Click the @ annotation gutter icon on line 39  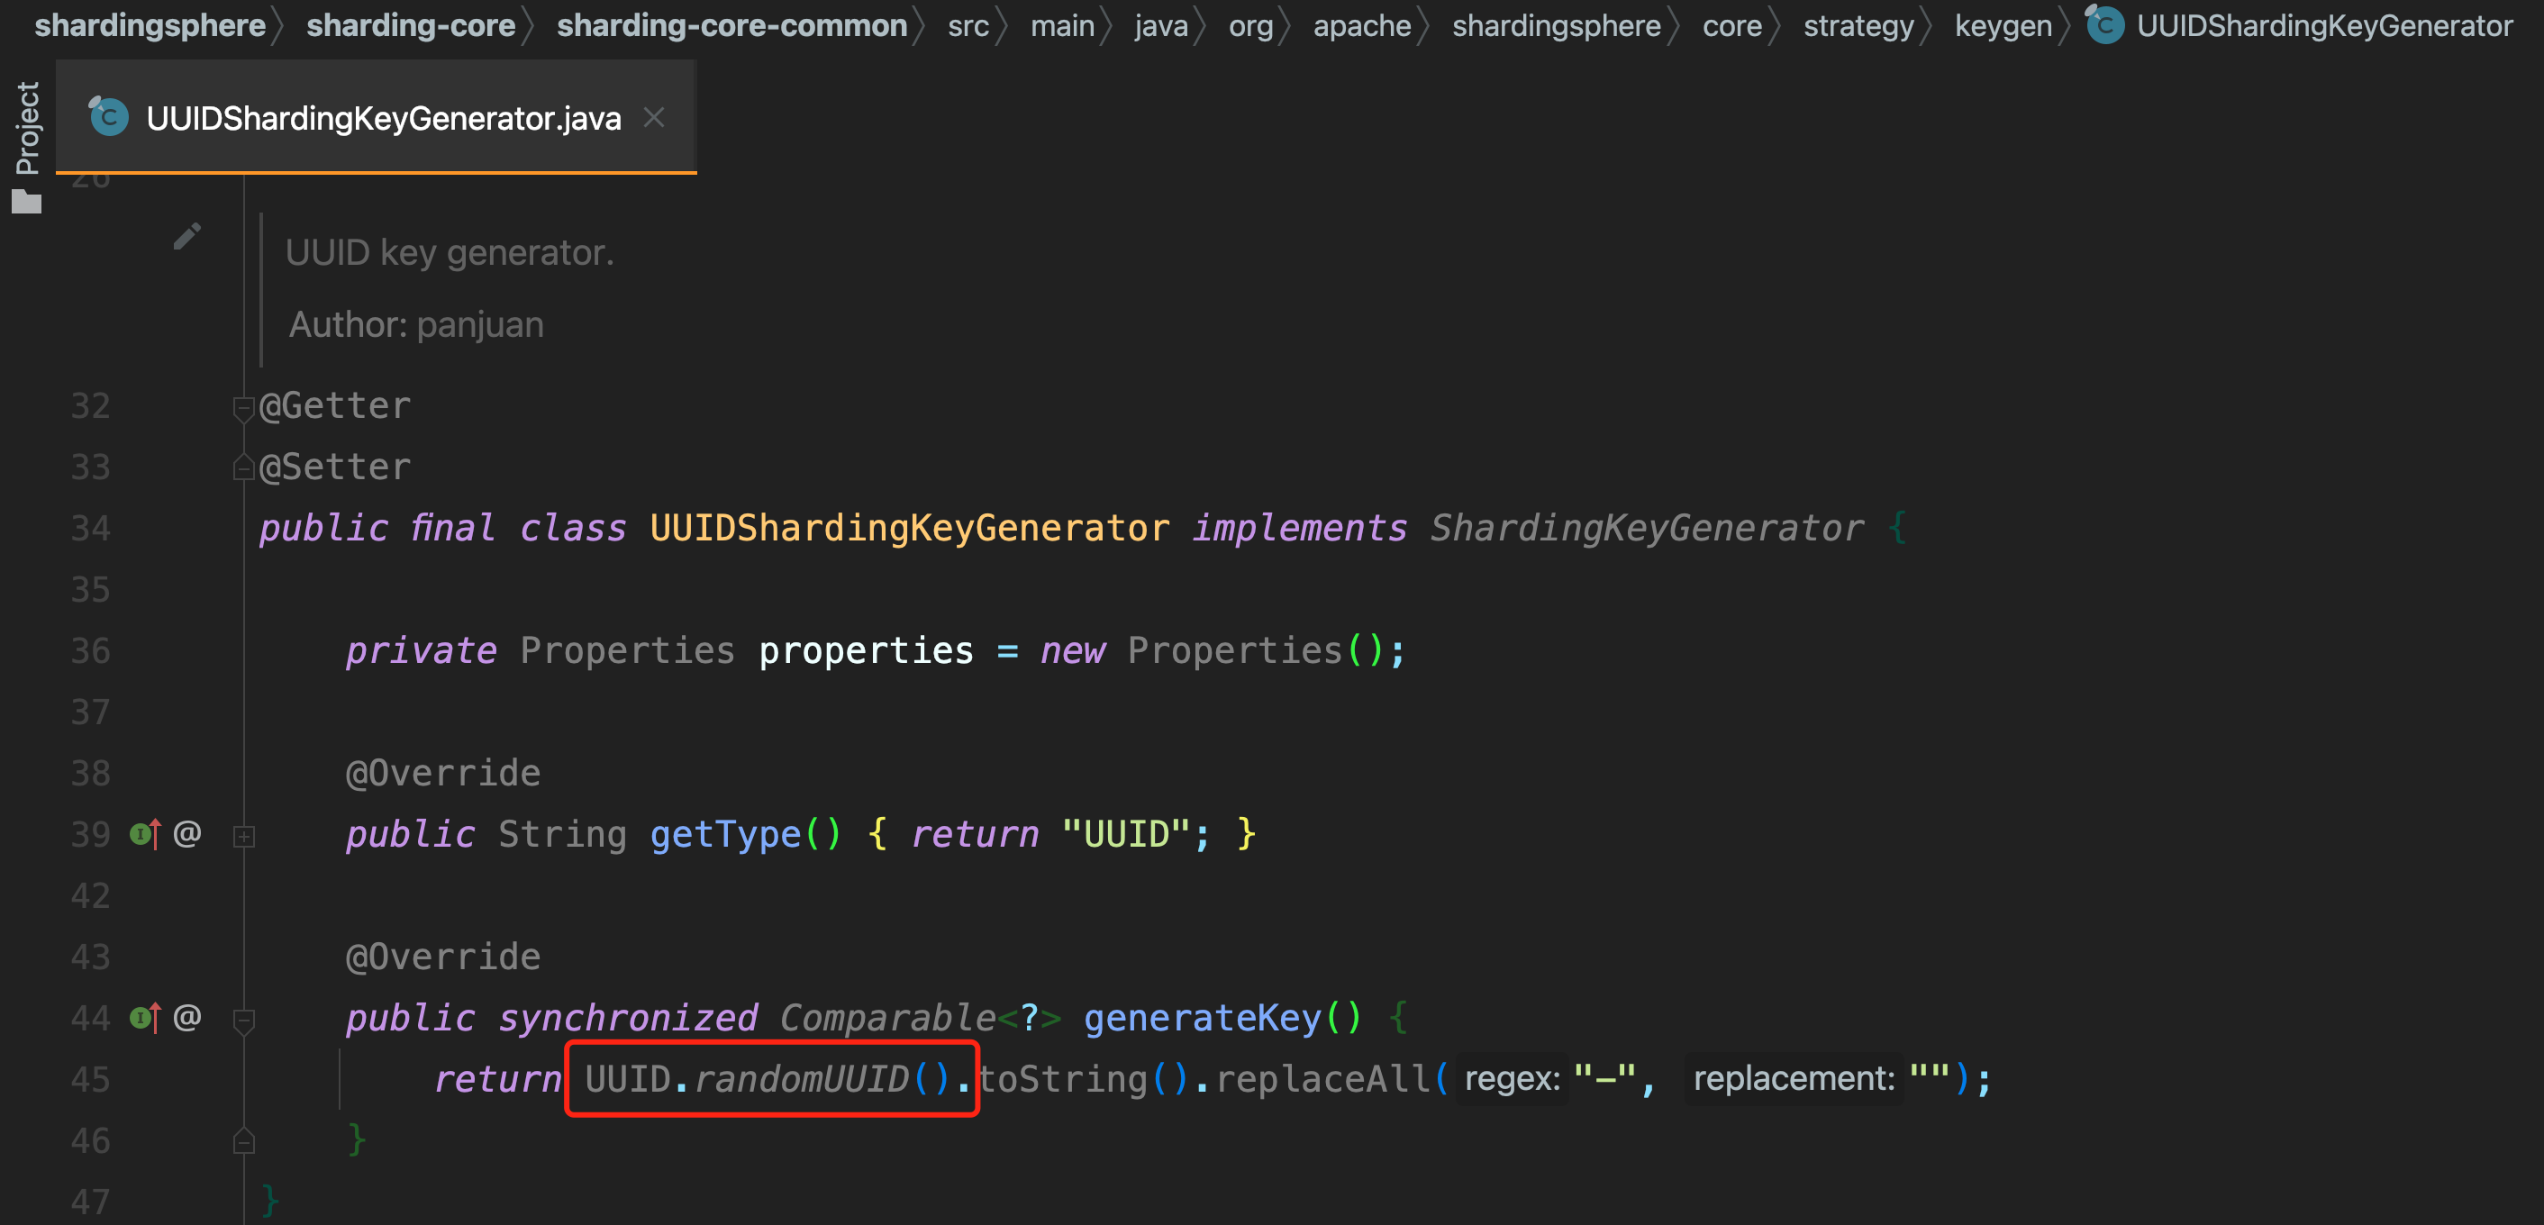click(x=187, y=834)
